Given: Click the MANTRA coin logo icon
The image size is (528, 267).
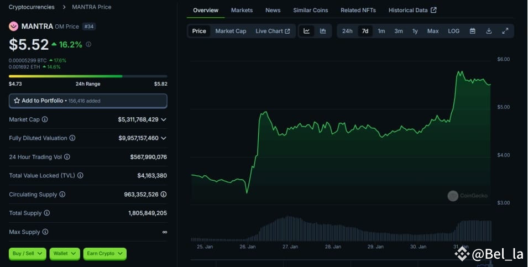Looking at the screenshot, I should (13, 27).
